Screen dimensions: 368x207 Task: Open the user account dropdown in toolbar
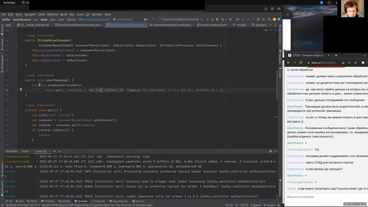(146, 20)
